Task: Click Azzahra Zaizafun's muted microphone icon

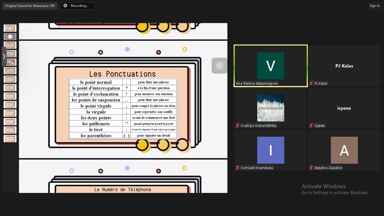Action: [311, 168]
